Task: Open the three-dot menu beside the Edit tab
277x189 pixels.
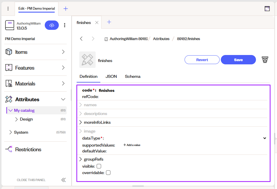Action: (8, 8)
